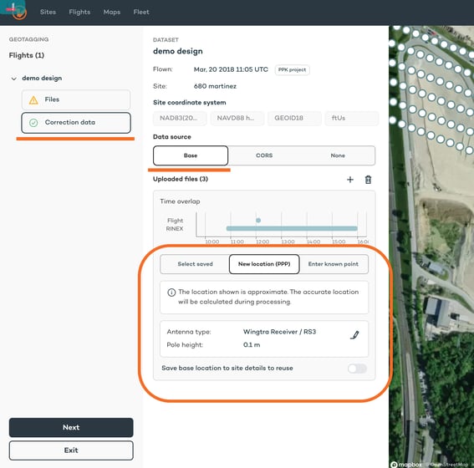This screenshot has height=468, width=474.
Task: Click the trash icon to delete uploaded files
Action: pyautogui.click(x=368, y=180)
